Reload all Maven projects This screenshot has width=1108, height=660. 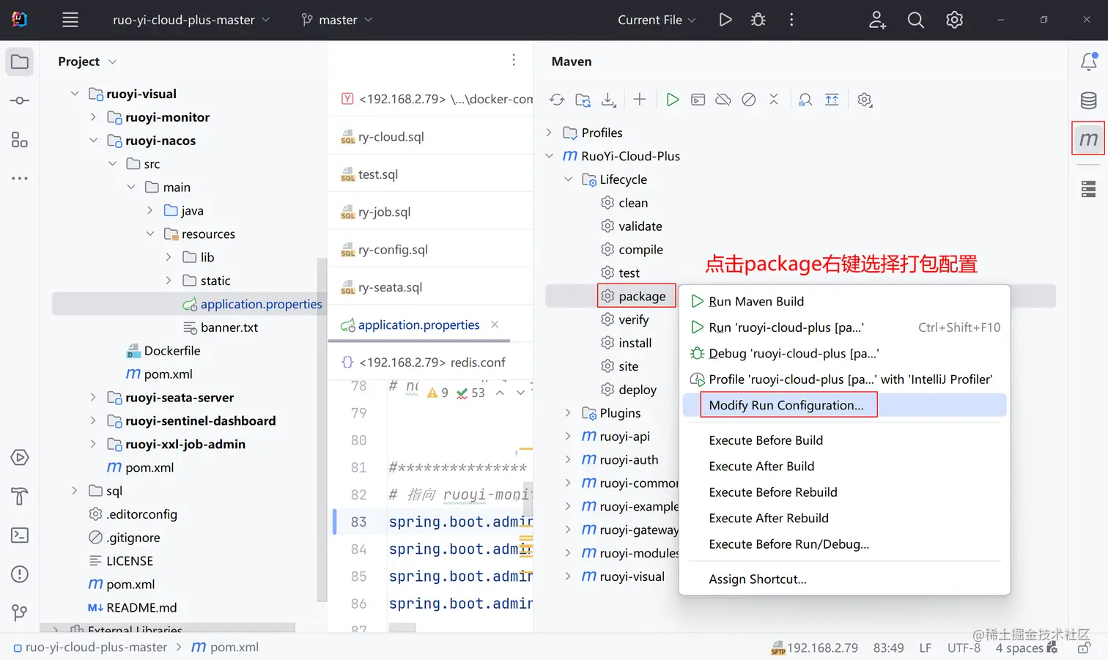(x=557, y=100)
